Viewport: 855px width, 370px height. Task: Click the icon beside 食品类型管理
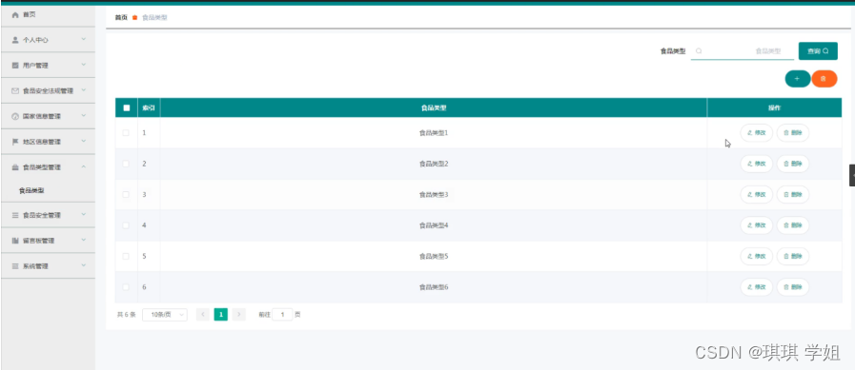click(15, 167)
